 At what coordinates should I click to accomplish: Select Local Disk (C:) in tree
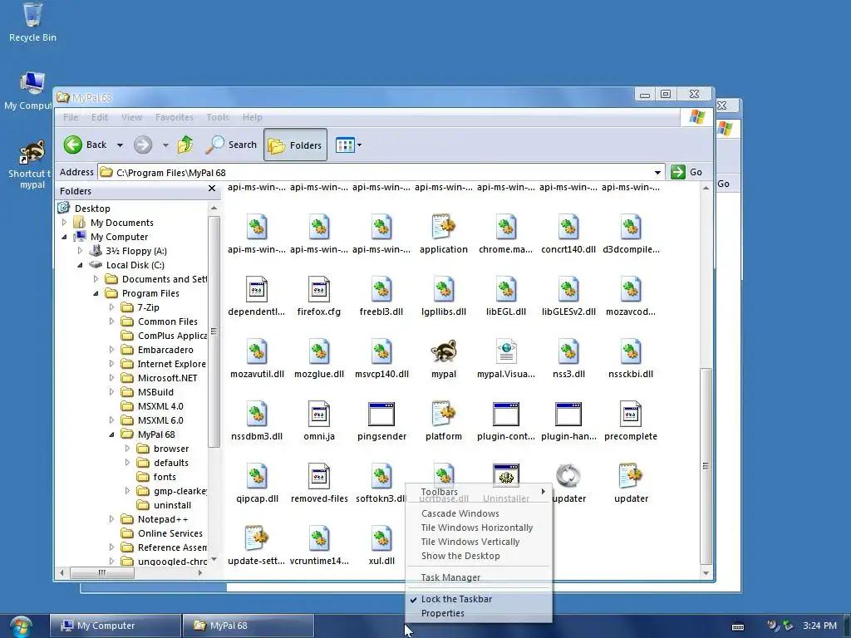tap(127, 265)
